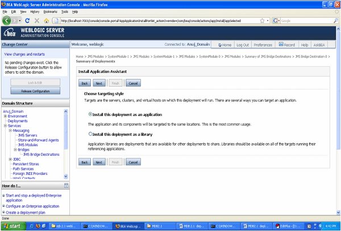Open Internet Explorer quick launch icon
341x231 pixels.
(x=32, y=226)
